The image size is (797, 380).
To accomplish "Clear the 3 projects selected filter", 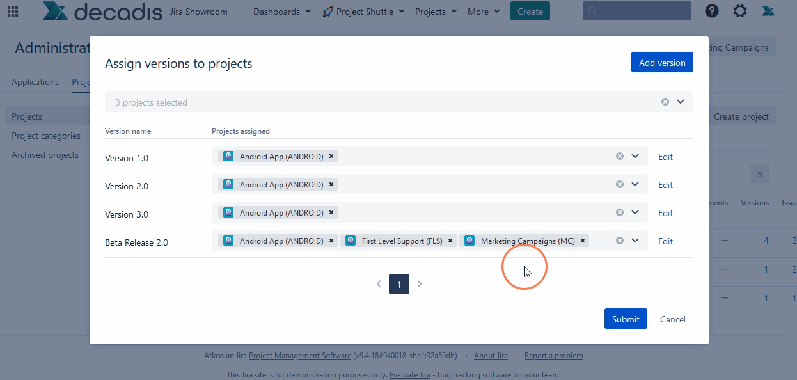I will (x=664, y=101).
